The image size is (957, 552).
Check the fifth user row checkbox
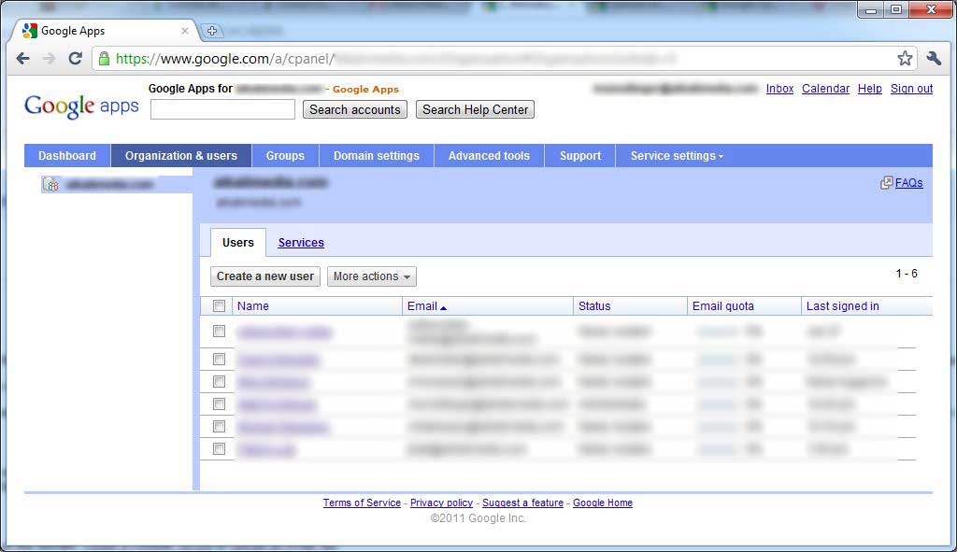click(x=219, y=426)
